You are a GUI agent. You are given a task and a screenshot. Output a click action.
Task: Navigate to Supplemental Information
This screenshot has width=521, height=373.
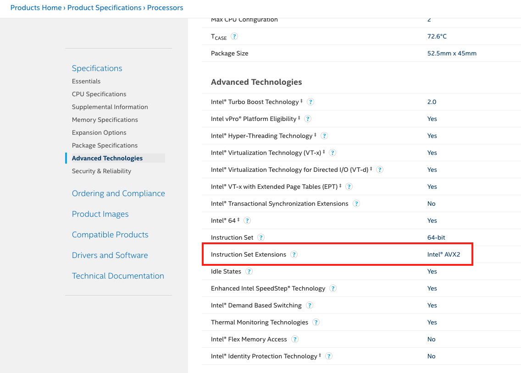tap(110, 107)
